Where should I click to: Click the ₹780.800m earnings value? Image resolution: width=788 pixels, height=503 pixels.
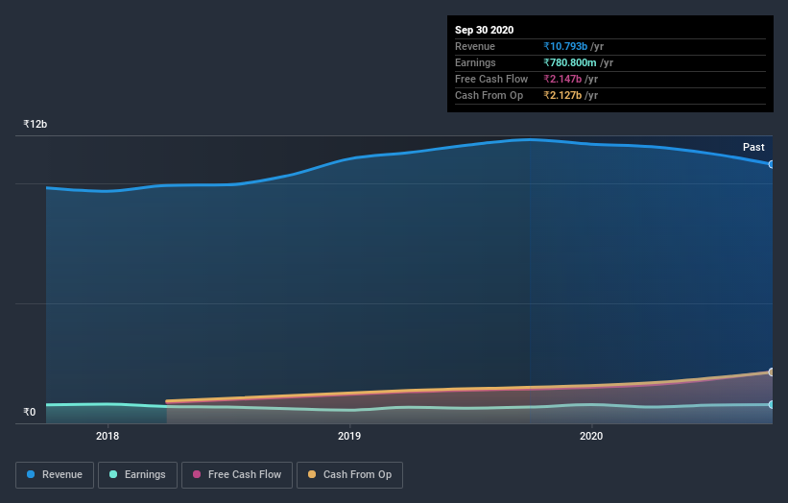(570, 62)
